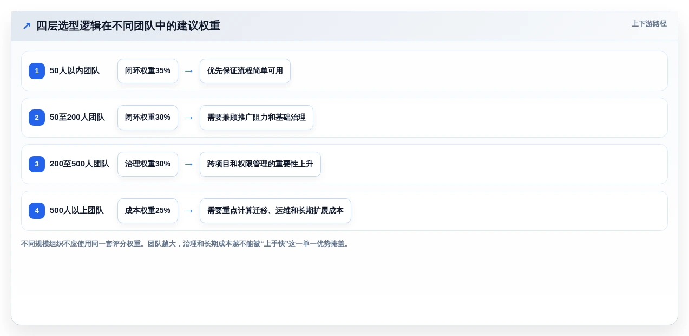
Task: Click the arrow after 闭环权重30%
Action: click(189, 118)
